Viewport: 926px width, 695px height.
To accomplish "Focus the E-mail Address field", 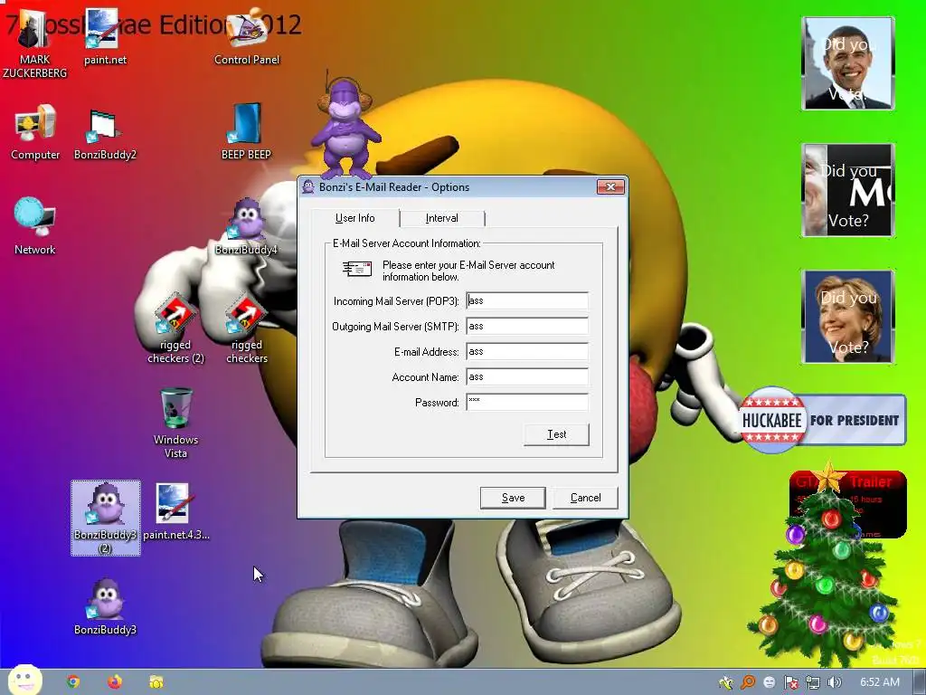I will pos(527,352).
